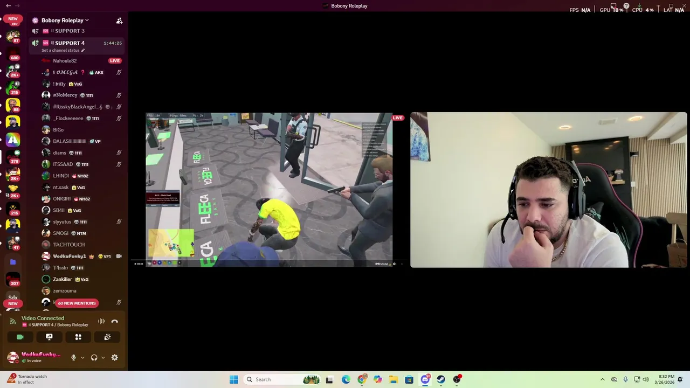This screenshot has height=388, width=690.
Task: Open the Activities launcher button
Action: click(x=78, y=337)
